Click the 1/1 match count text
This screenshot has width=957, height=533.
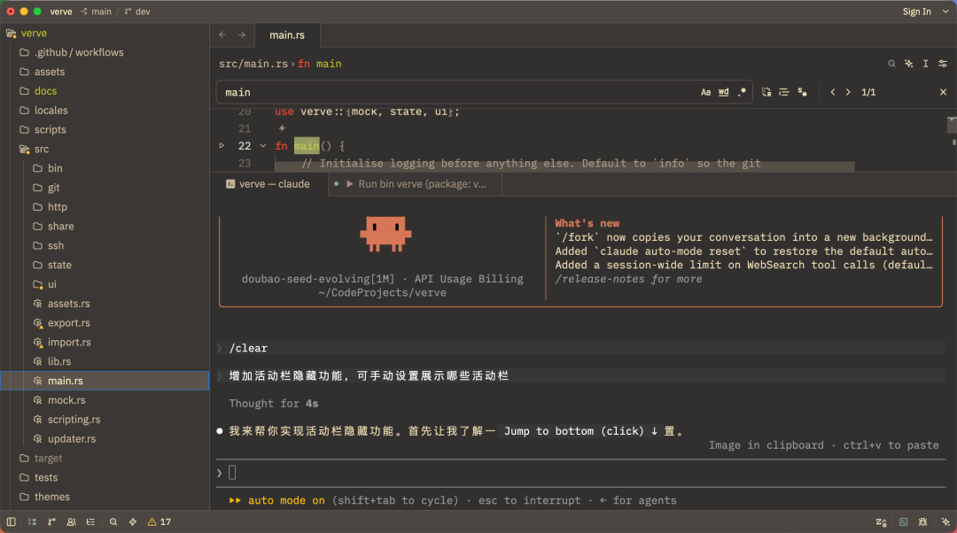(868, 92)
